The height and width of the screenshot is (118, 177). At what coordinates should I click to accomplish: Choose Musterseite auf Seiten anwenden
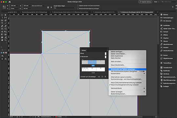point(127,69)
